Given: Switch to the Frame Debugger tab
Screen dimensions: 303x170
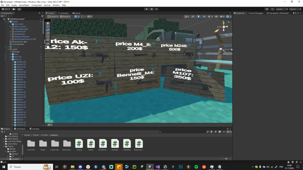Looking at the screenshot, I should point(256,13).
